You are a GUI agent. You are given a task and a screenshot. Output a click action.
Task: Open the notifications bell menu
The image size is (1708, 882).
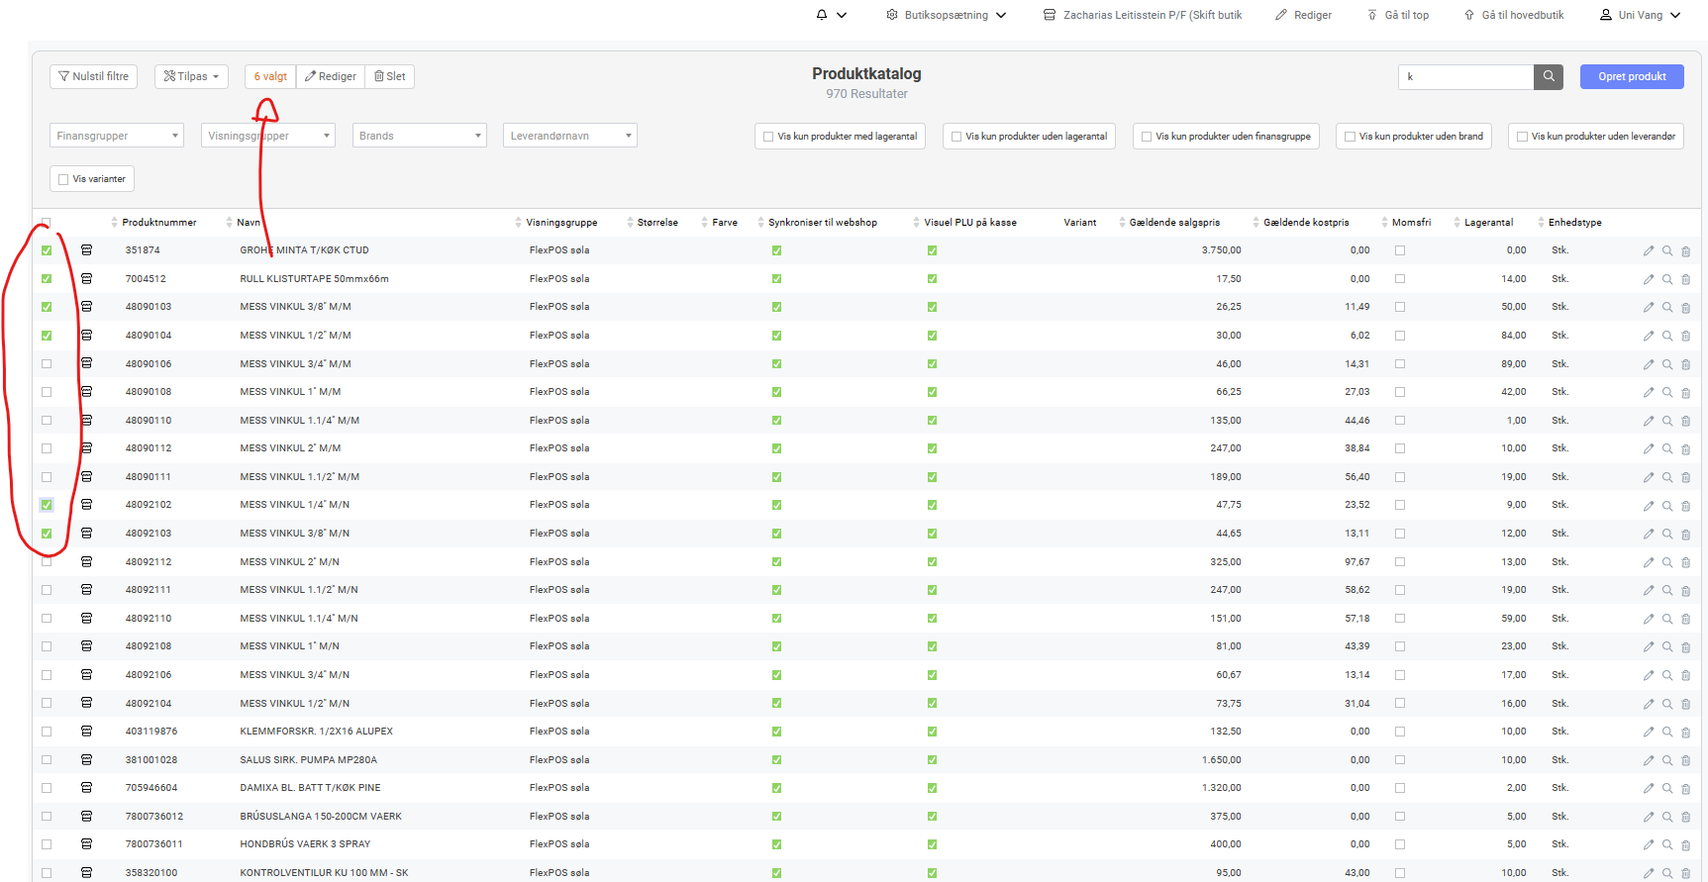point(830,15)
